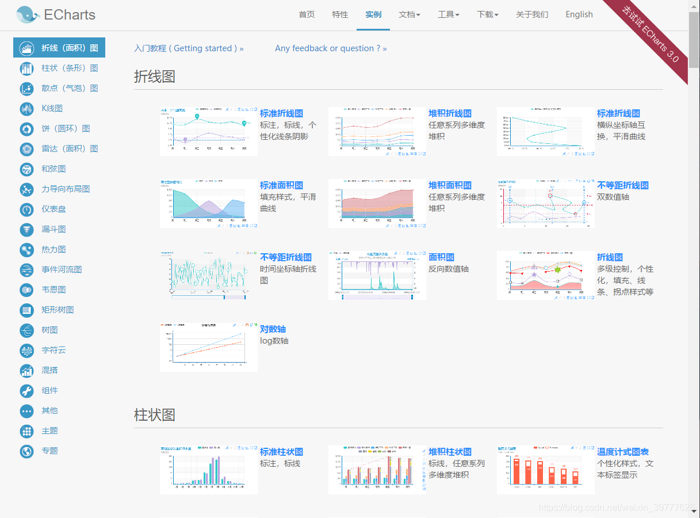The image size is (700, 518).
Task: Select the 其他 dots icon
Action: click(x=27, y=411)
